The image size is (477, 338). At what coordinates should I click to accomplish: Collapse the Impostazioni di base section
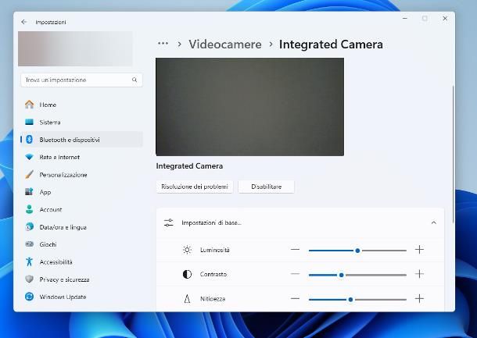[x=433, y=222]
